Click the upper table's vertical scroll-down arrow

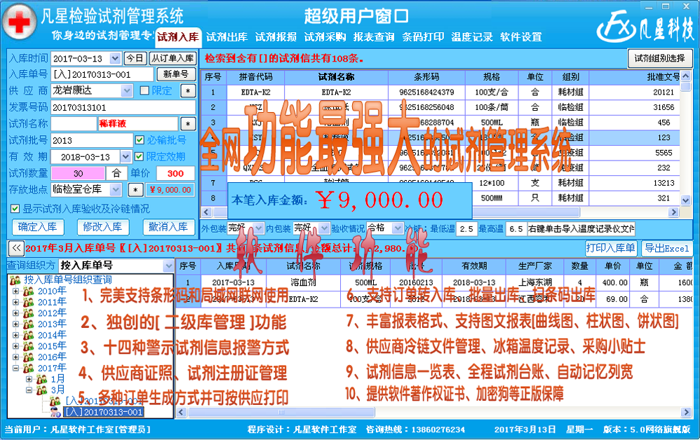686,200
